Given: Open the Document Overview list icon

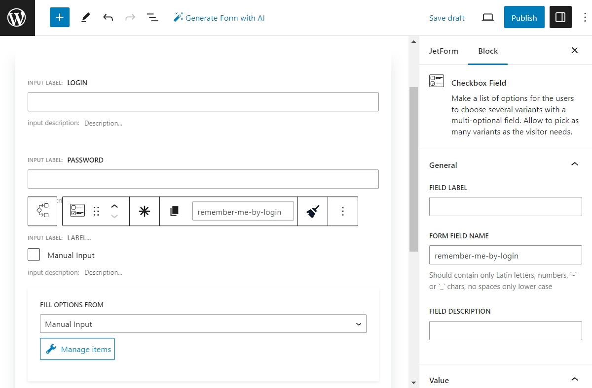Looking at the screenshot, I should point(152,17).
